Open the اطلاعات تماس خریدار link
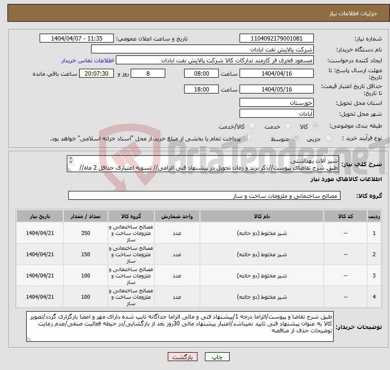 coord(88,60)
